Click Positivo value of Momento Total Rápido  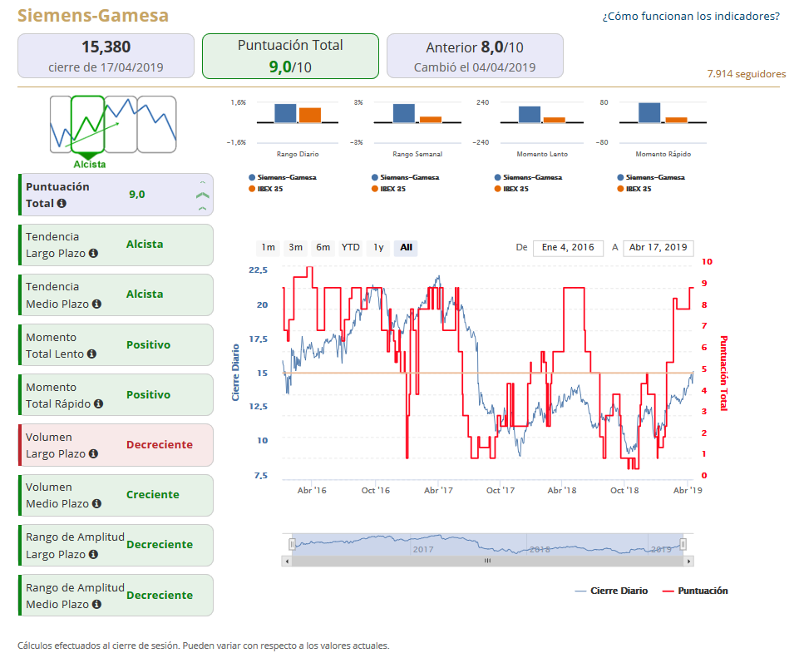pyautogui.click(x=148, y=395)
